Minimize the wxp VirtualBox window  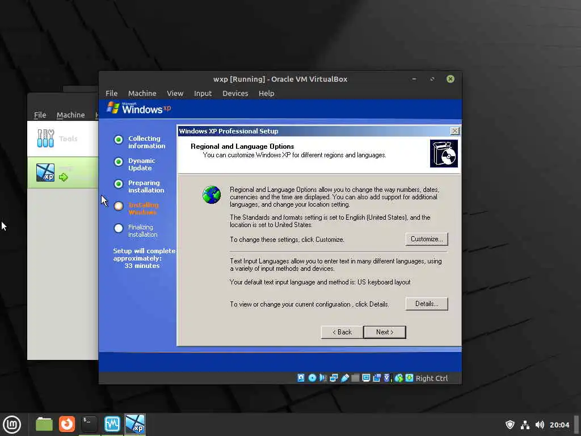click(x=414, y=79)
